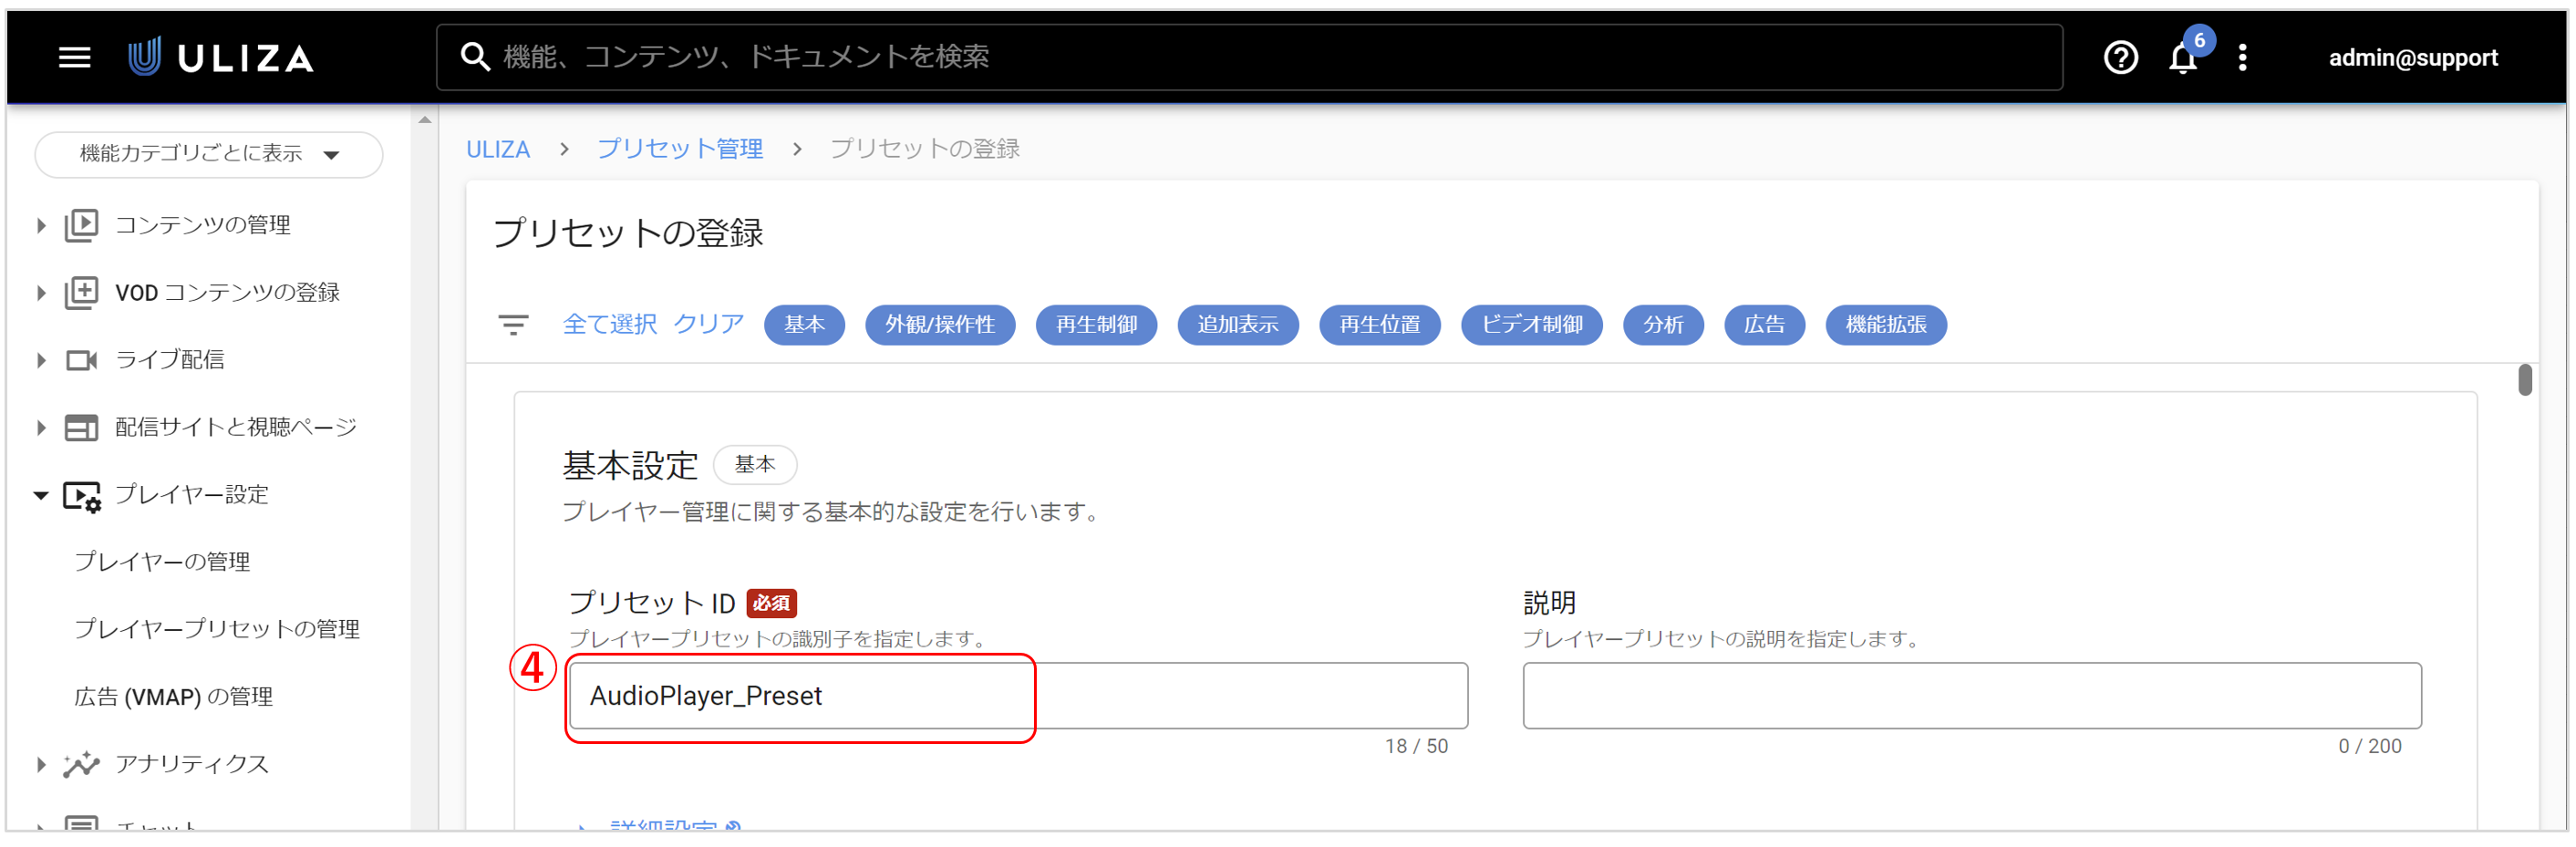The height and width of the screenshot is (847, 2576).
Task: Click the filter list icon
Action: (514, 324)
